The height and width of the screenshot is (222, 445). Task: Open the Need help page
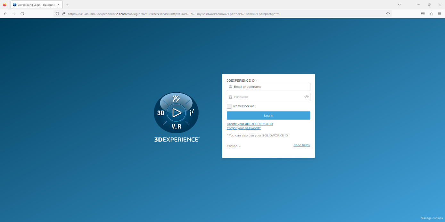coord(301,145)
